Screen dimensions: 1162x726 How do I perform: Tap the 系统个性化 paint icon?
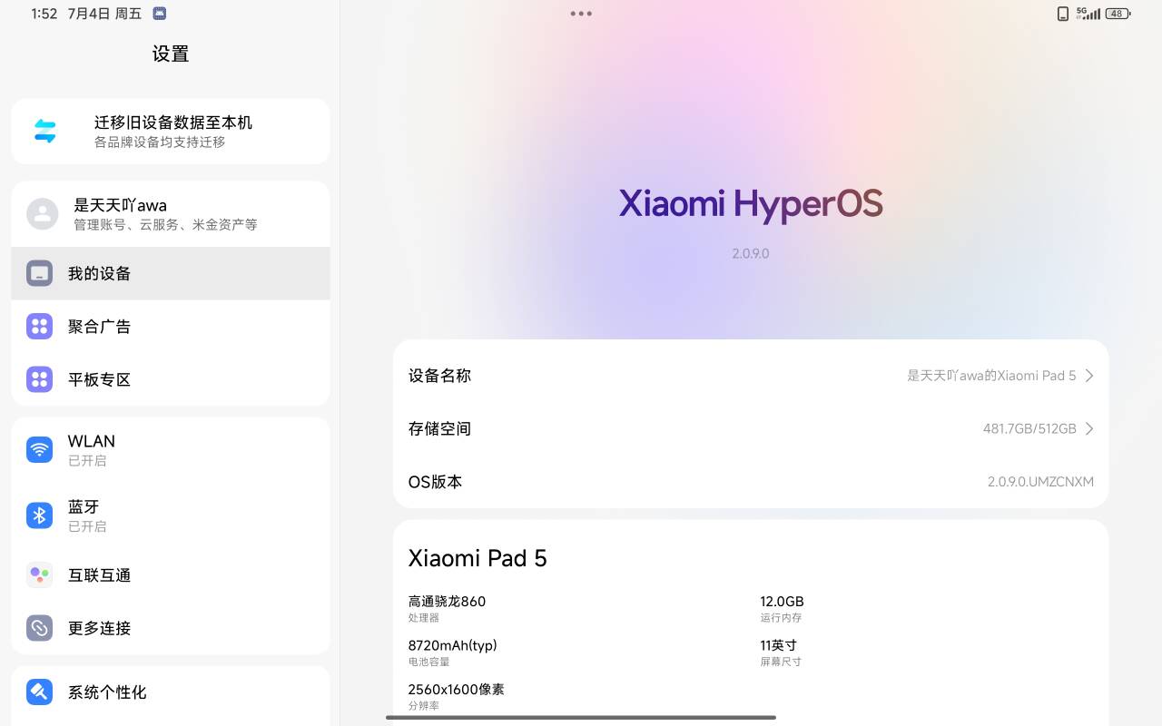tap(39, 692)
